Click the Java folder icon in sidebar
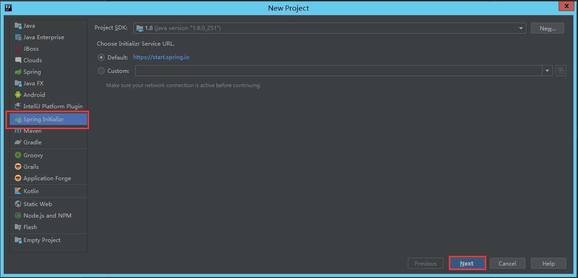Image resolution: width=578 pixels, height=278 pixels. coord(18,26)
